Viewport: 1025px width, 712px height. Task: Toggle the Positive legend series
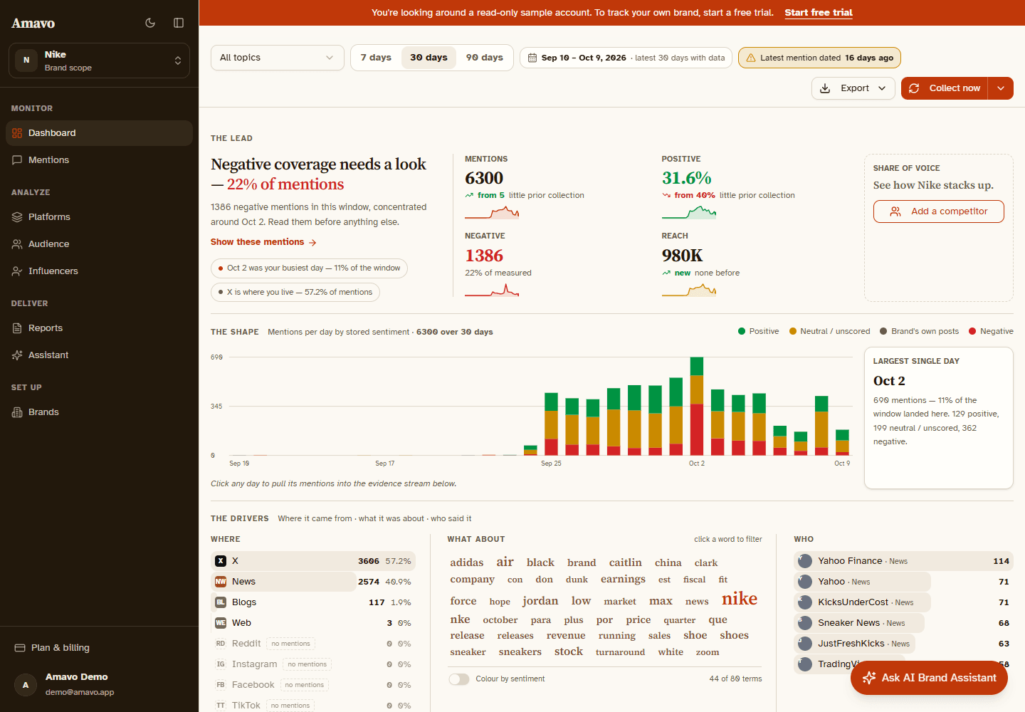(x=759, y=331)
